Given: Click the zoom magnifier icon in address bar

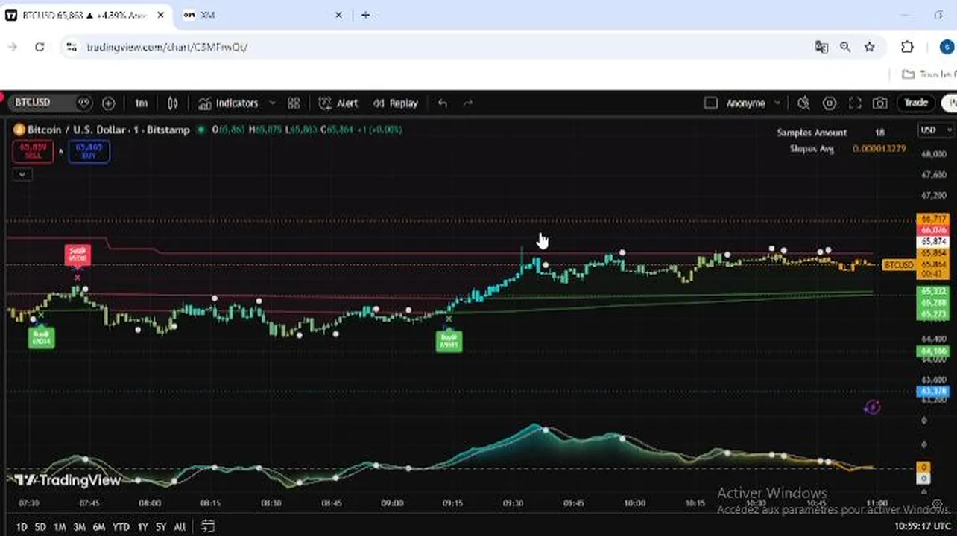Looking at the screenshot, I should 845,47.
